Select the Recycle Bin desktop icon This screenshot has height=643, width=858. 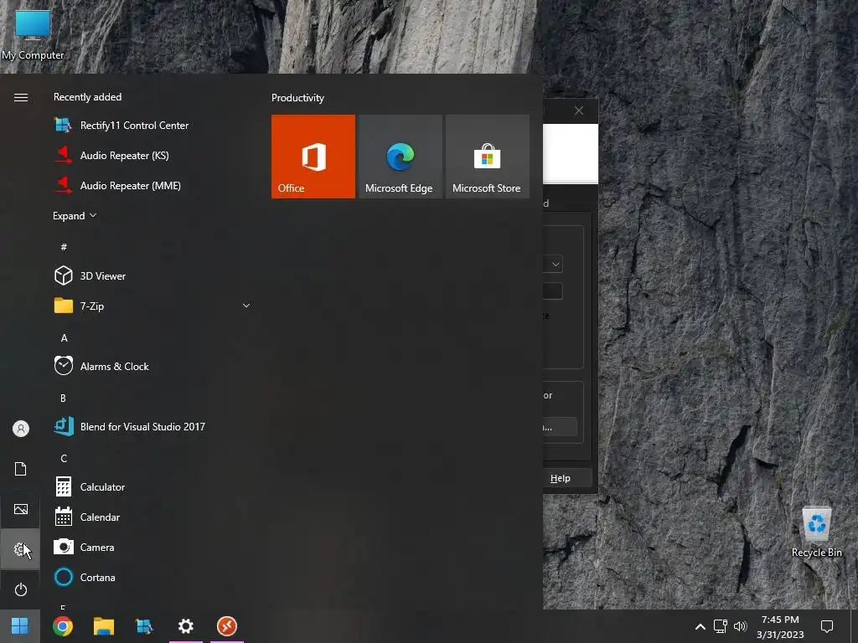[816, 532]
